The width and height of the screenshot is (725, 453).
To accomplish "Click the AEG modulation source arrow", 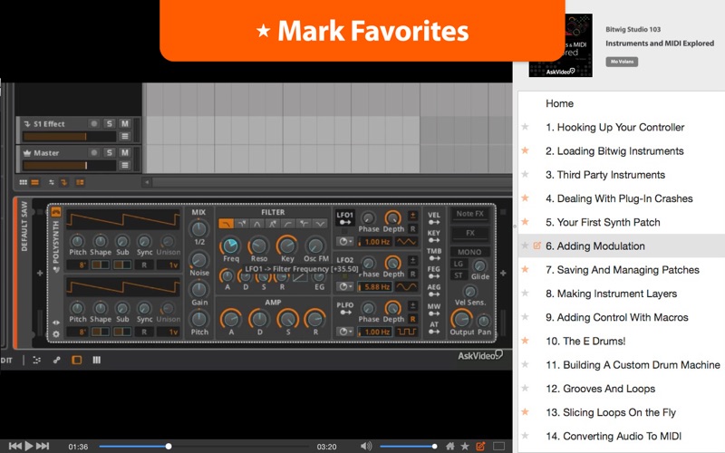I will 434,295.
